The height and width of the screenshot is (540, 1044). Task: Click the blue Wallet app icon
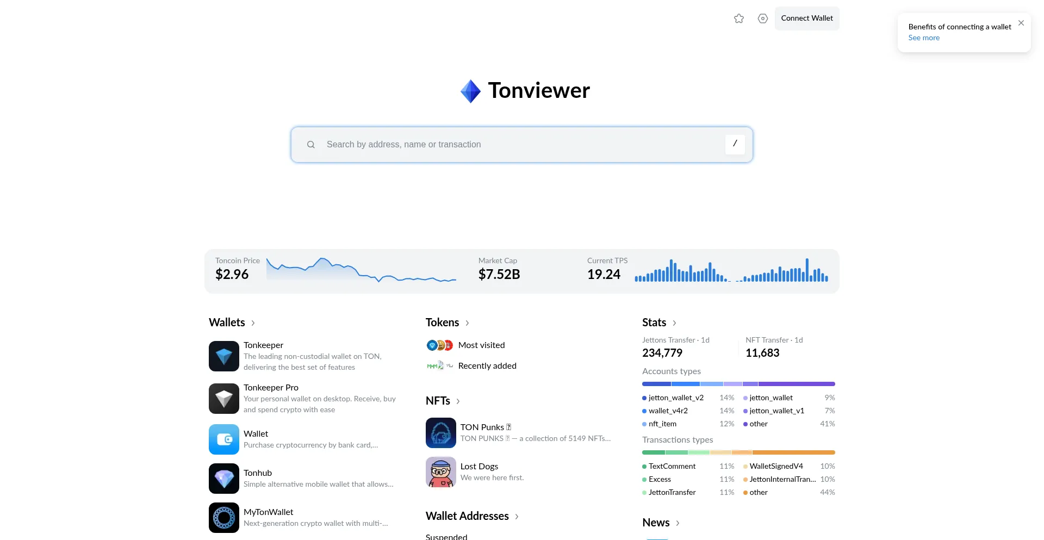pos(224,439)
